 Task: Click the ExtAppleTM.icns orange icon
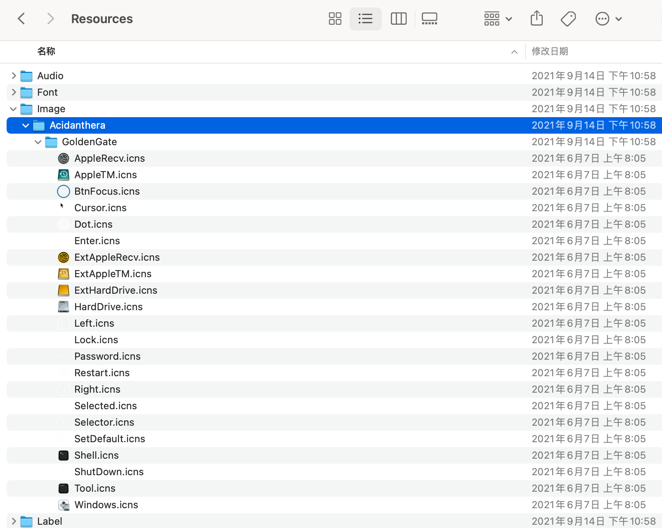coord(64,274)
